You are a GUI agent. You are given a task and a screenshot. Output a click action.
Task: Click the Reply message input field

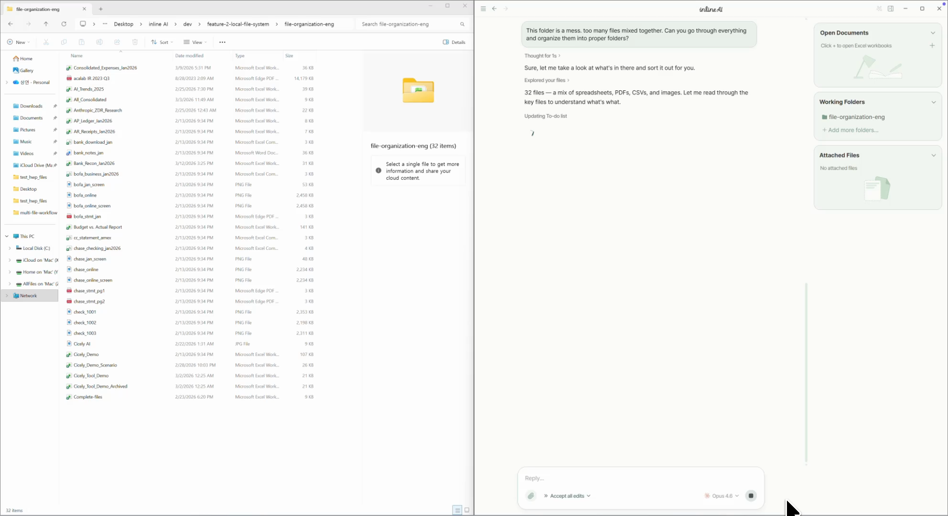click(x=640, y=478)
